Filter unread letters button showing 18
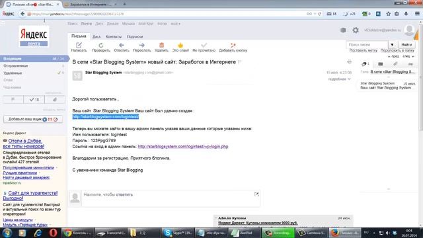Screen dimensions: 423x238 point(34,100)
